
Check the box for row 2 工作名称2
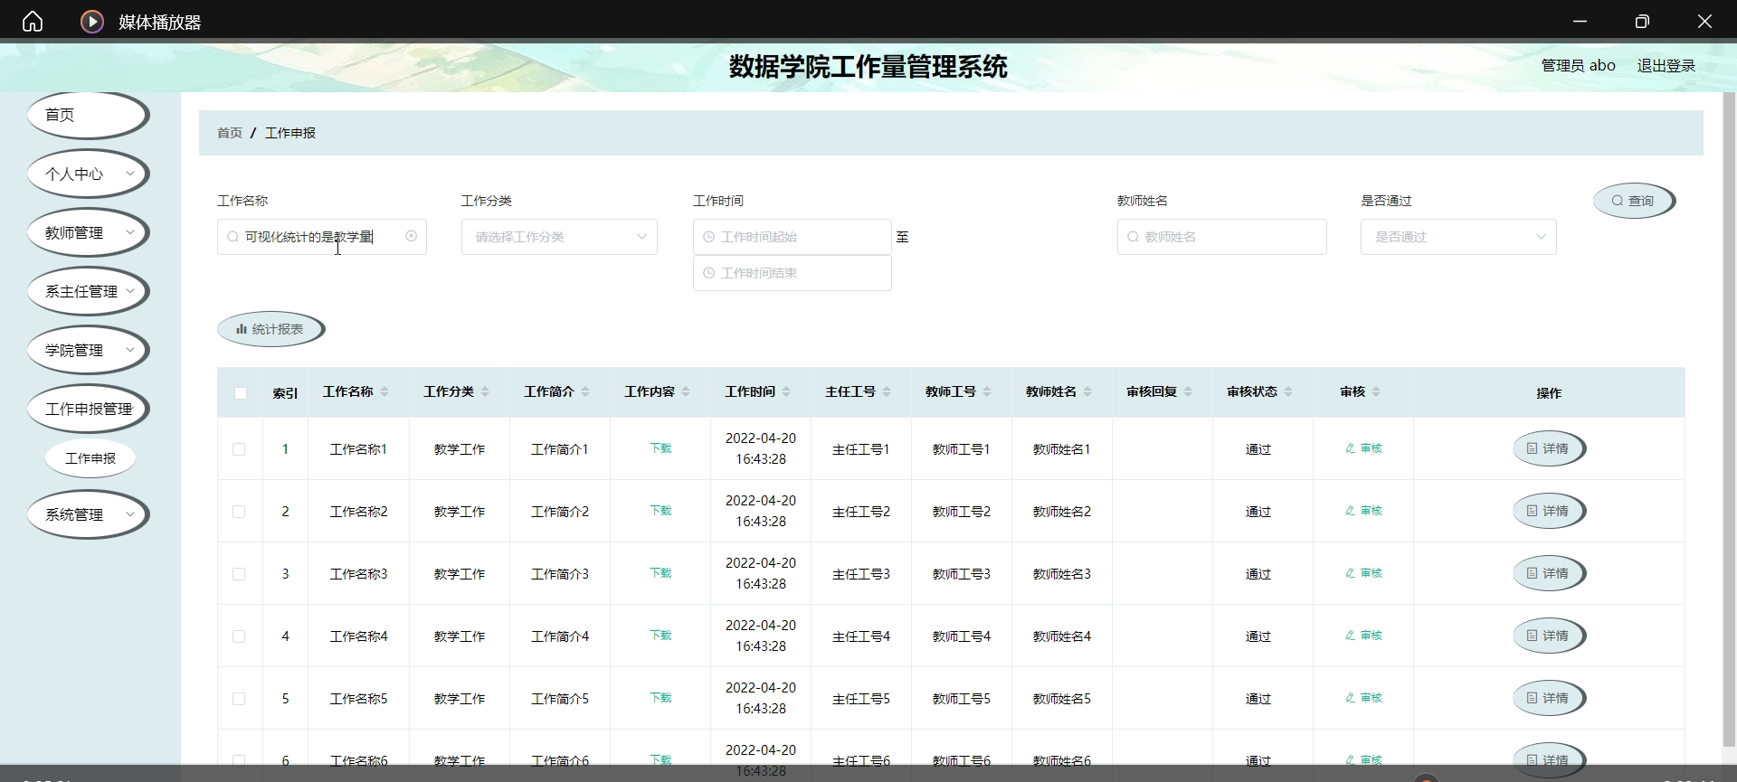(x=239, y=512)
